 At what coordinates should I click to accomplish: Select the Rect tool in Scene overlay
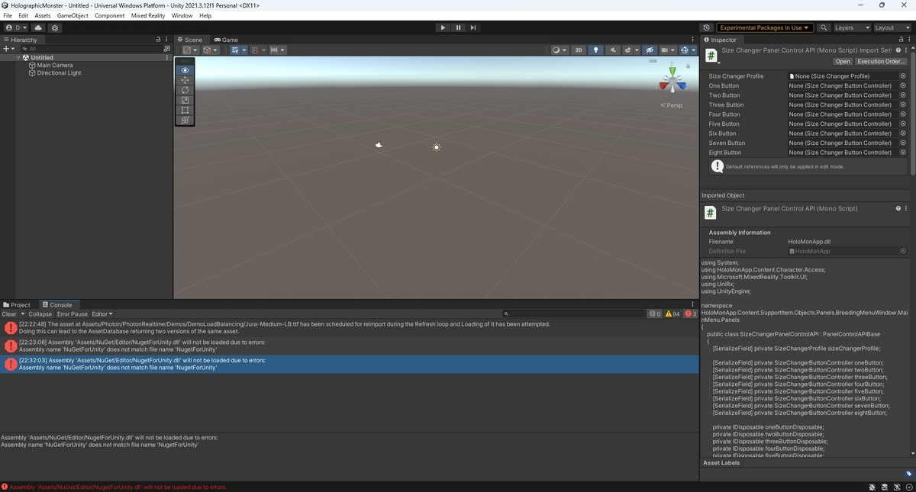point(185,110)
